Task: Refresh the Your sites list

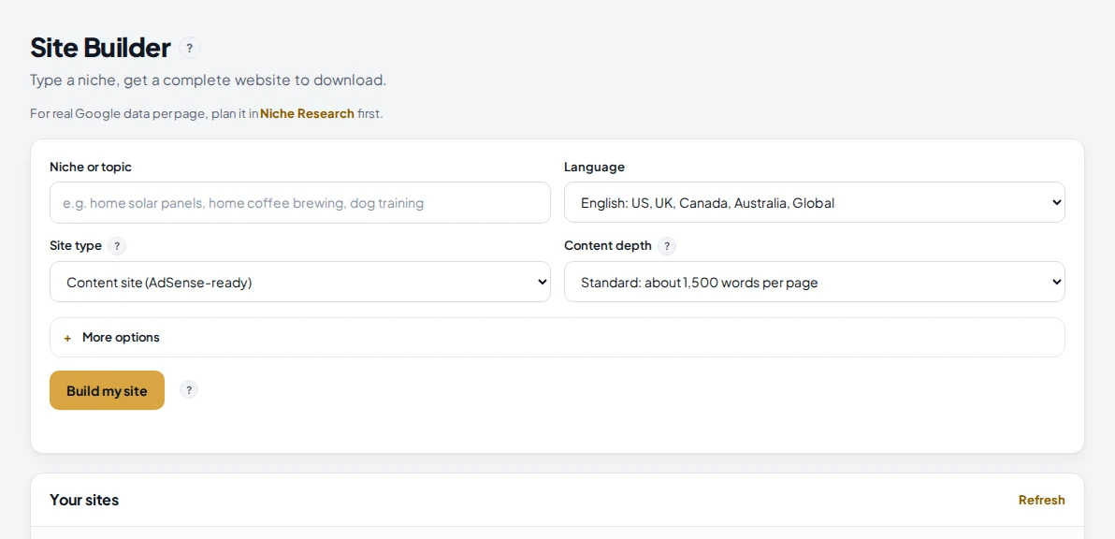Action: click(1042, 500)
